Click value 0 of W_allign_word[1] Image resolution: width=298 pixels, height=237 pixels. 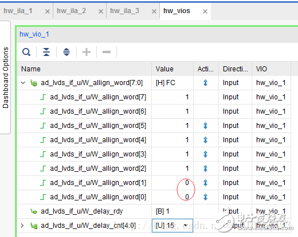pyautogui.click(x=187, y=183)
